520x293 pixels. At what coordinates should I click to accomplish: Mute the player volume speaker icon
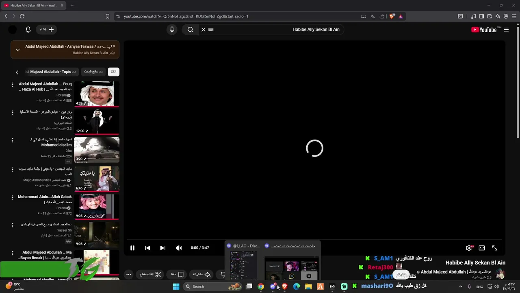click(179, 248)
